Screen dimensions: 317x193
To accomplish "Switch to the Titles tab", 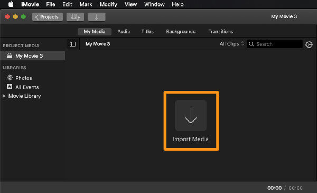I will [x=147, y=32].
